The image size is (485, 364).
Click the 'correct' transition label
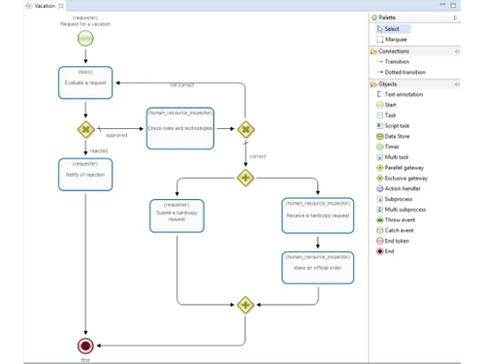click(258, 156)
